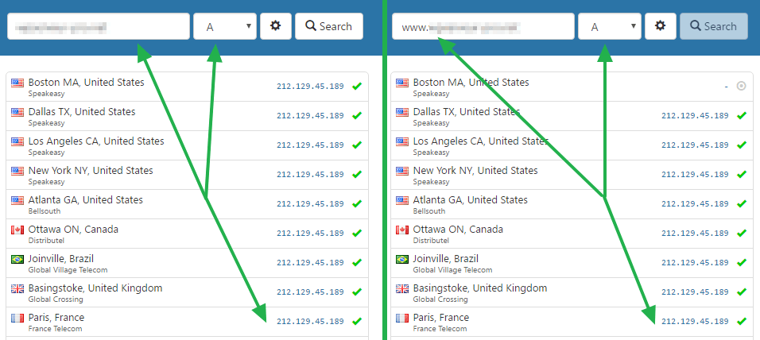Click green checkmark for Boston in left panel
The image size is (760, 340).
coord(357,86)
